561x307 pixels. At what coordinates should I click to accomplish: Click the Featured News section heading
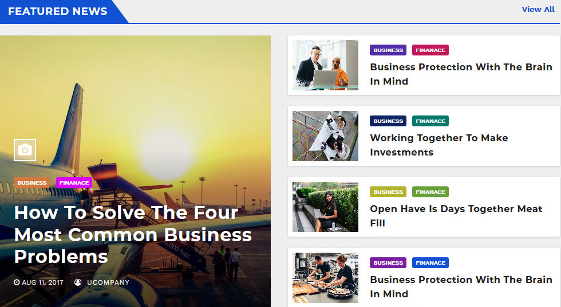coord(58,11)
